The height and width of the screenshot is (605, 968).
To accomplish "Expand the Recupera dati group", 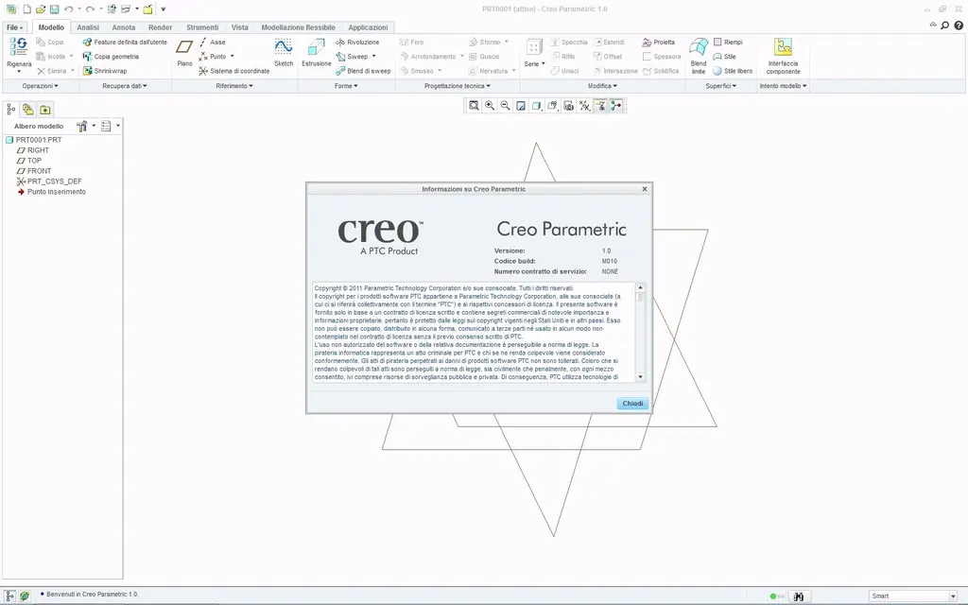I will (x=125, y=86).
